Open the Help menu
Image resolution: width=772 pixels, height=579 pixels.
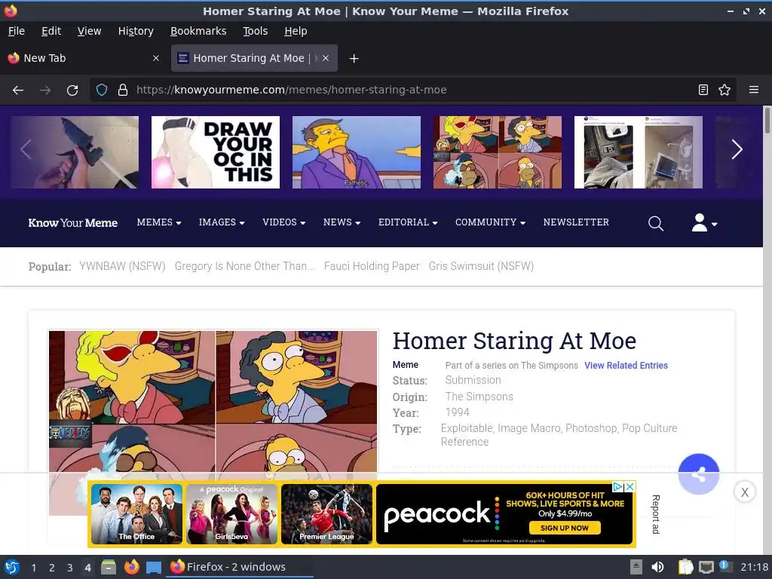pos(296,31)
